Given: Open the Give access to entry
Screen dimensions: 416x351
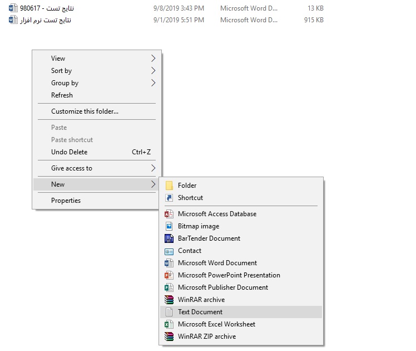Looking at the screenshot, I should tap(97, 168).
